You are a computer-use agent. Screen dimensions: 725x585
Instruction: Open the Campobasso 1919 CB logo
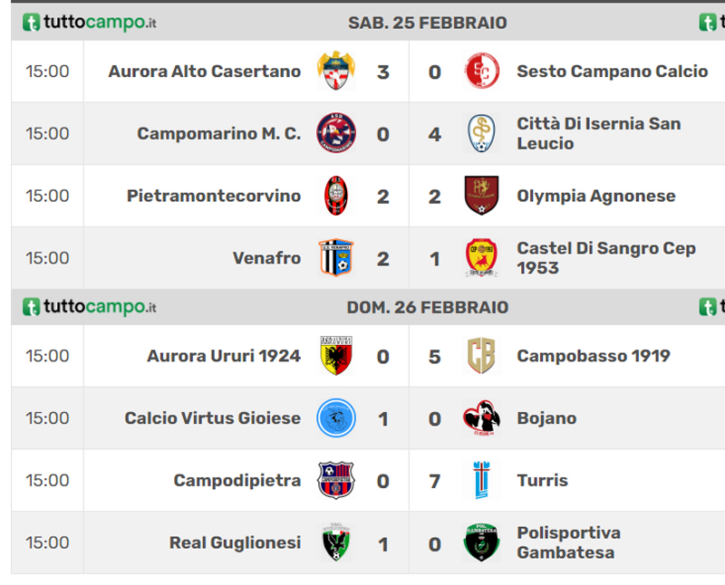pos(481,355)
